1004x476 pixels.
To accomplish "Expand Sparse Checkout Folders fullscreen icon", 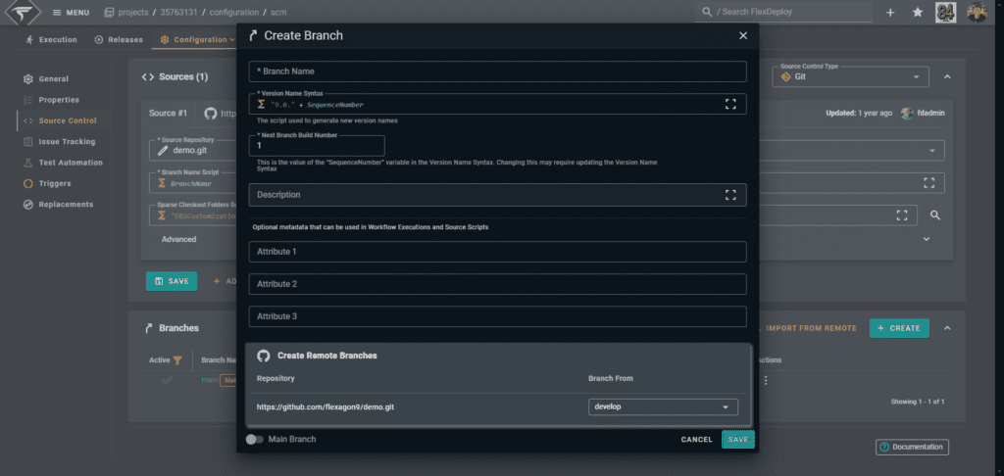I will tap(902, 214).
